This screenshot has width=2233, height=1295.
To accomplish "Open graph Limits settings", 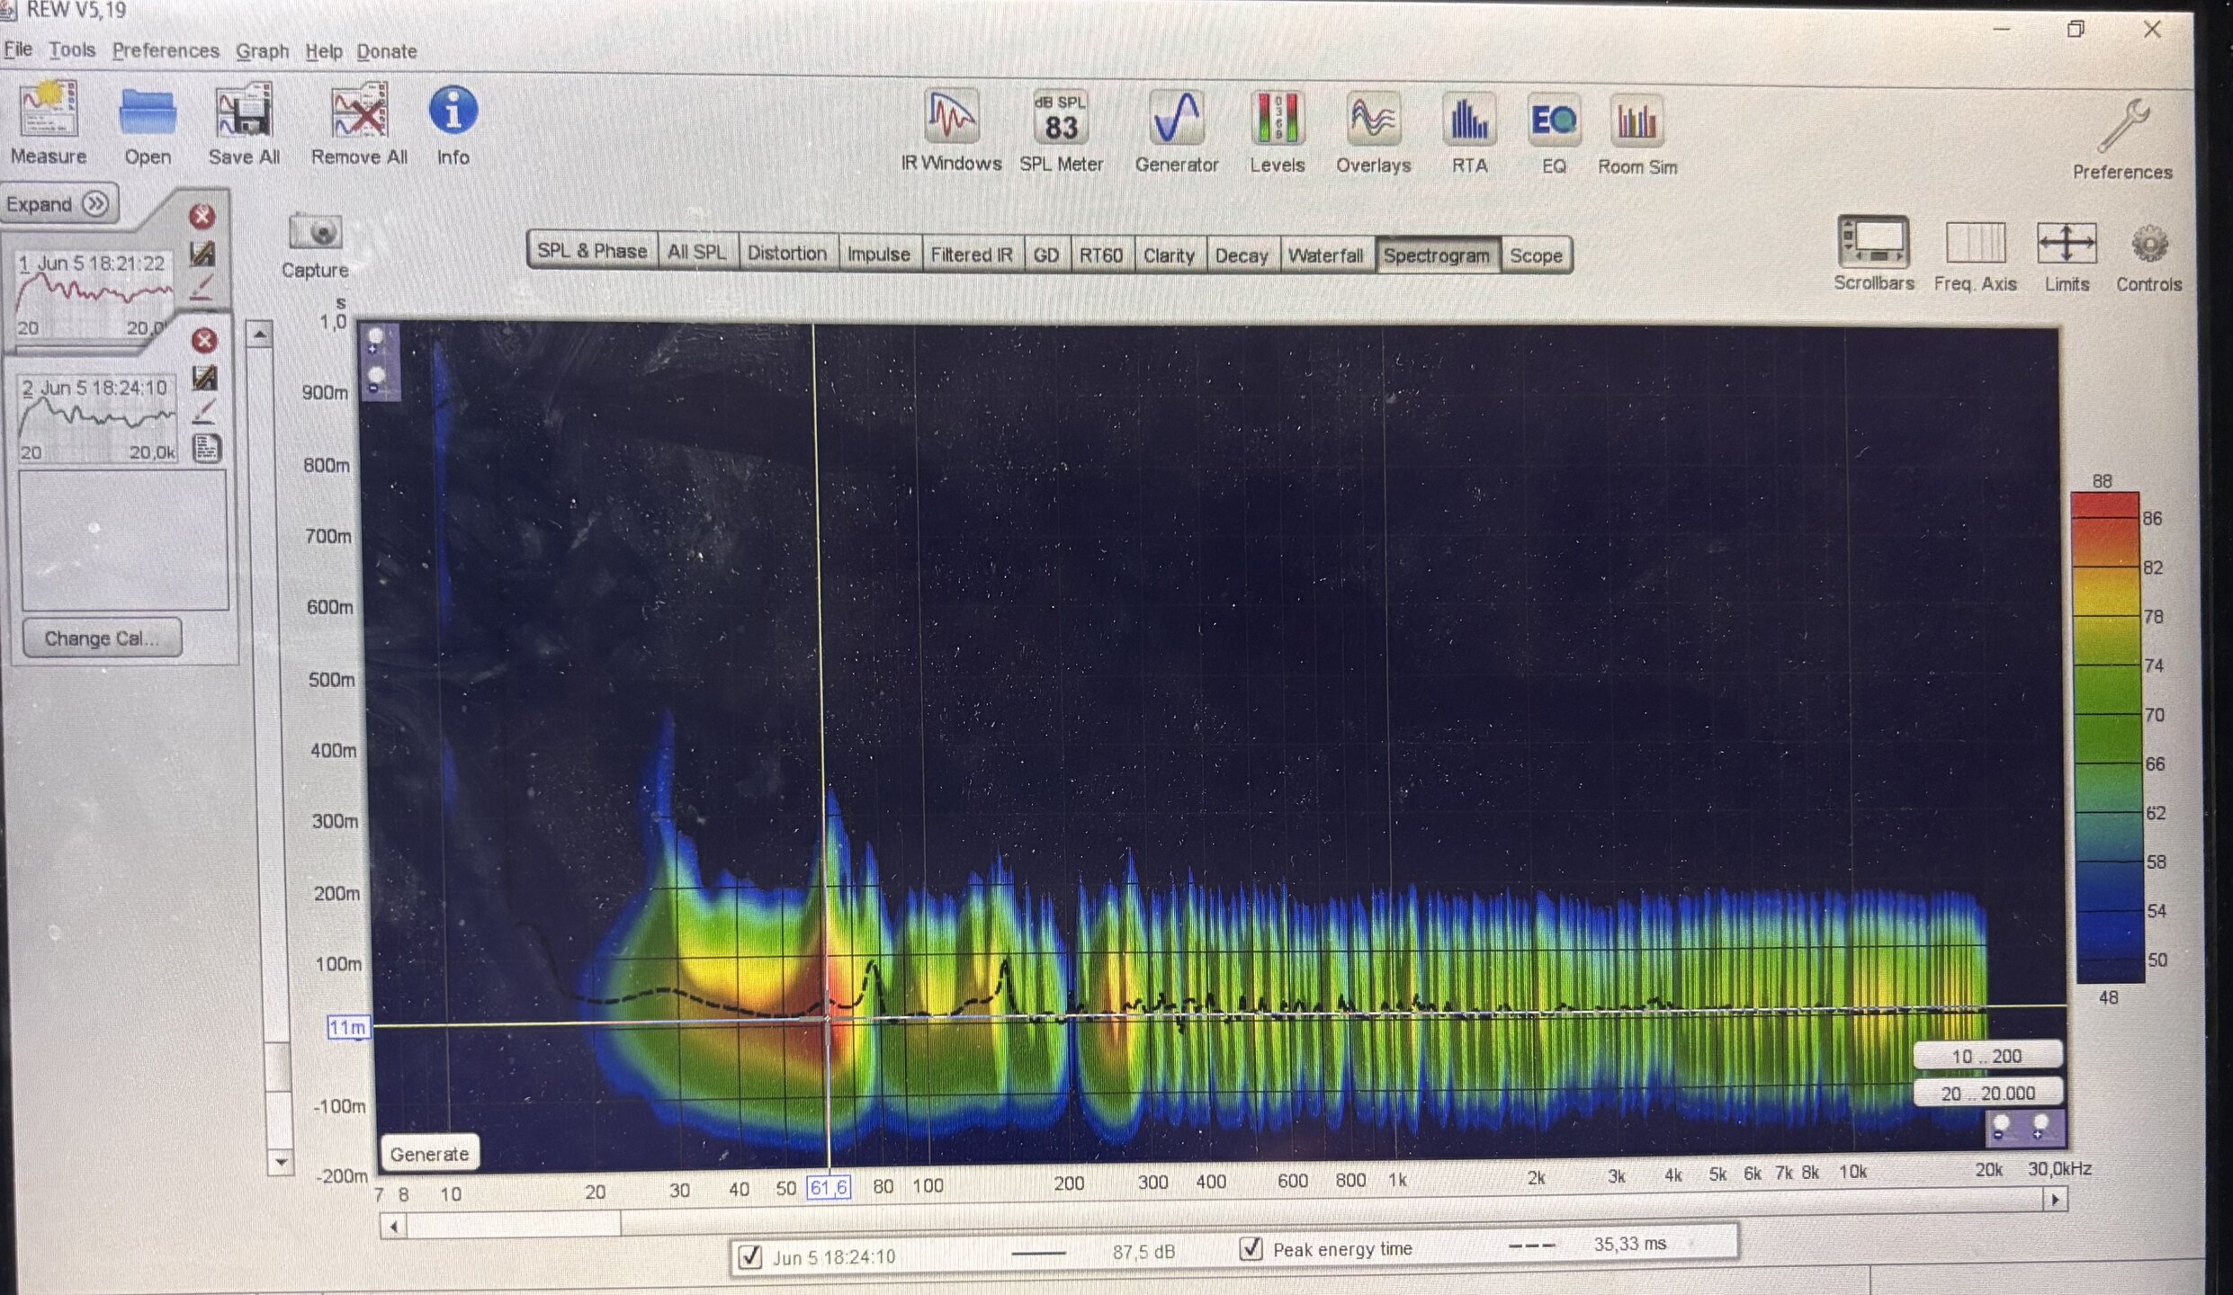I will pos(2066,245).
